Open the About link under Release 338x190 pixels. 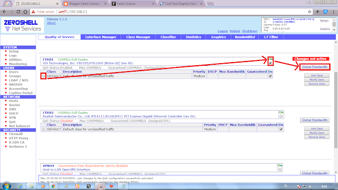51,23
